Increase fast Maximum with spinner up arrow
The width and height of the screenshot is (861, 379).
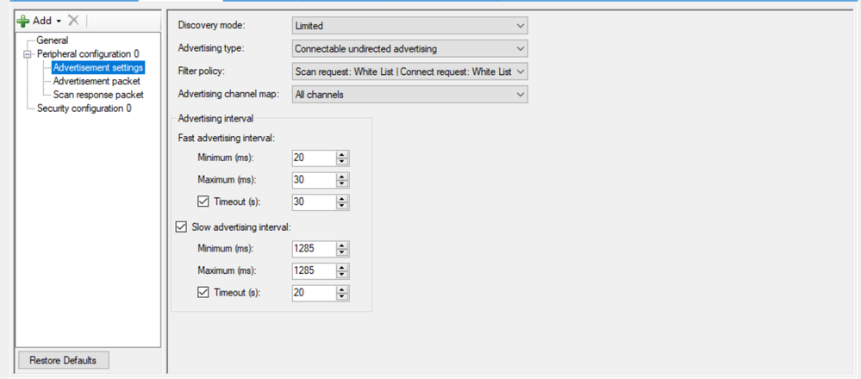[343, 176]
